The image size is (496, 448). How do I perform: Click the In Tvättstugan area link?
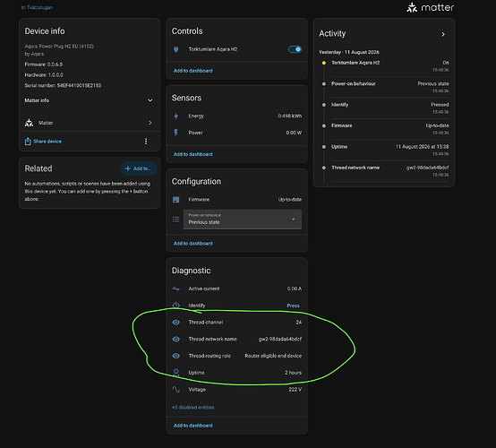pos(37,7)
